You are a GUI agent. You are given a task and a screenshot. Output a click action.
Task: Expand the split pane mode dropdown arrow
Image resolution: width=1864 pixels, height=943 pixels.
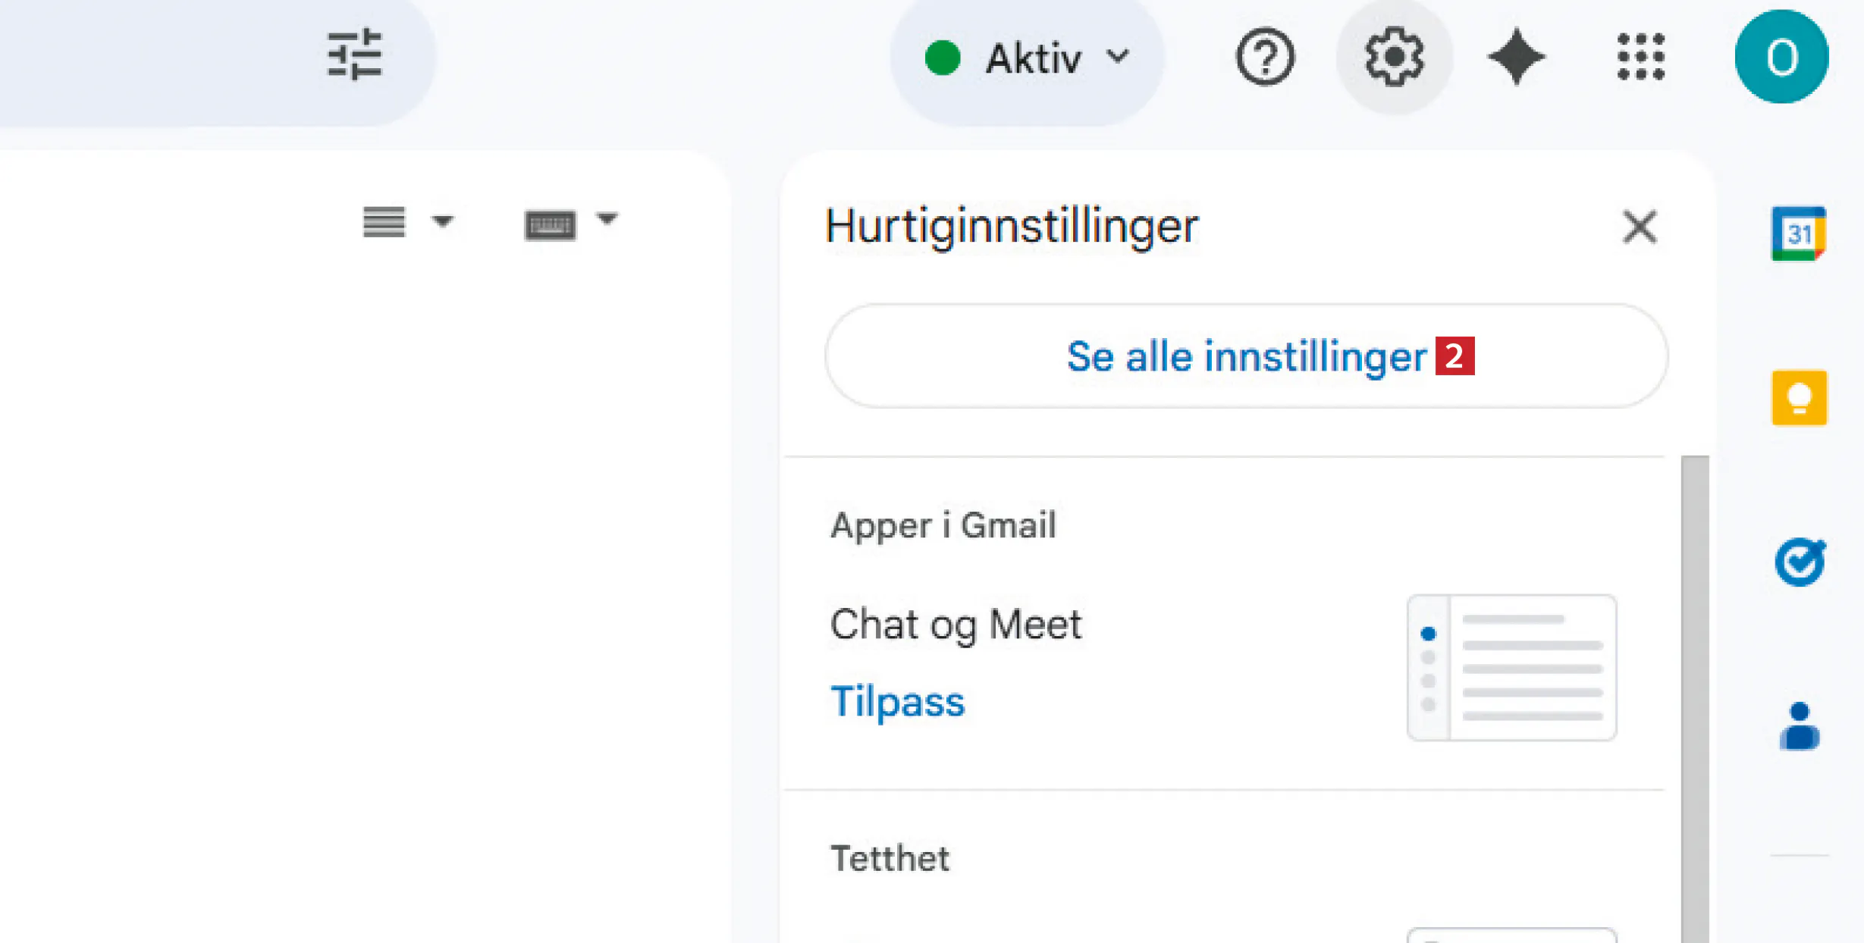(x=442, y=221)
